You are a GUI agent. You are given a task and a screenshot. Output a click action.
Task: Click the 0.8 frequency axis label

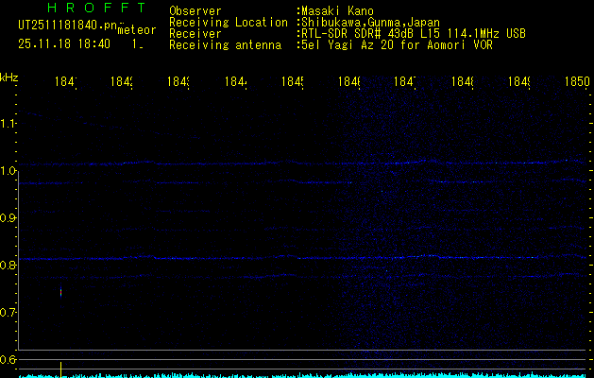[9, 266]
